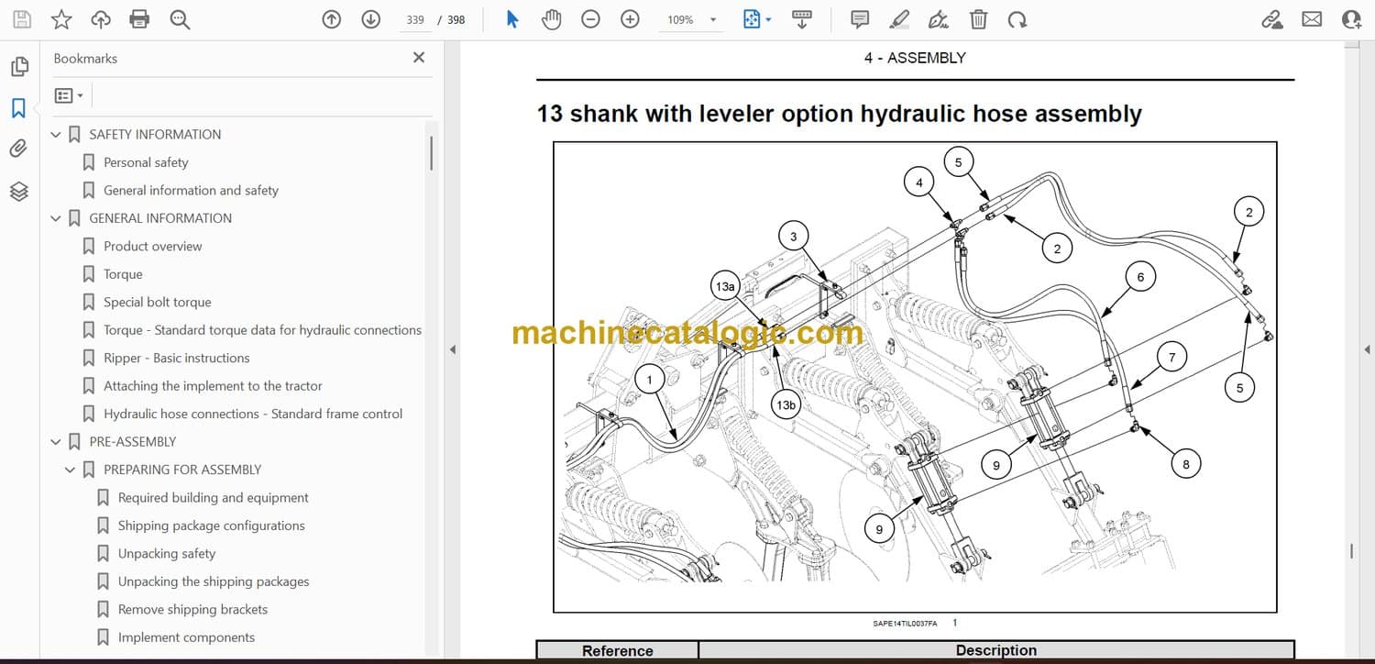This screenshot has width=1375, height=664.
Task: Toggle the page thumbnails panel
Action: [18, 67]
